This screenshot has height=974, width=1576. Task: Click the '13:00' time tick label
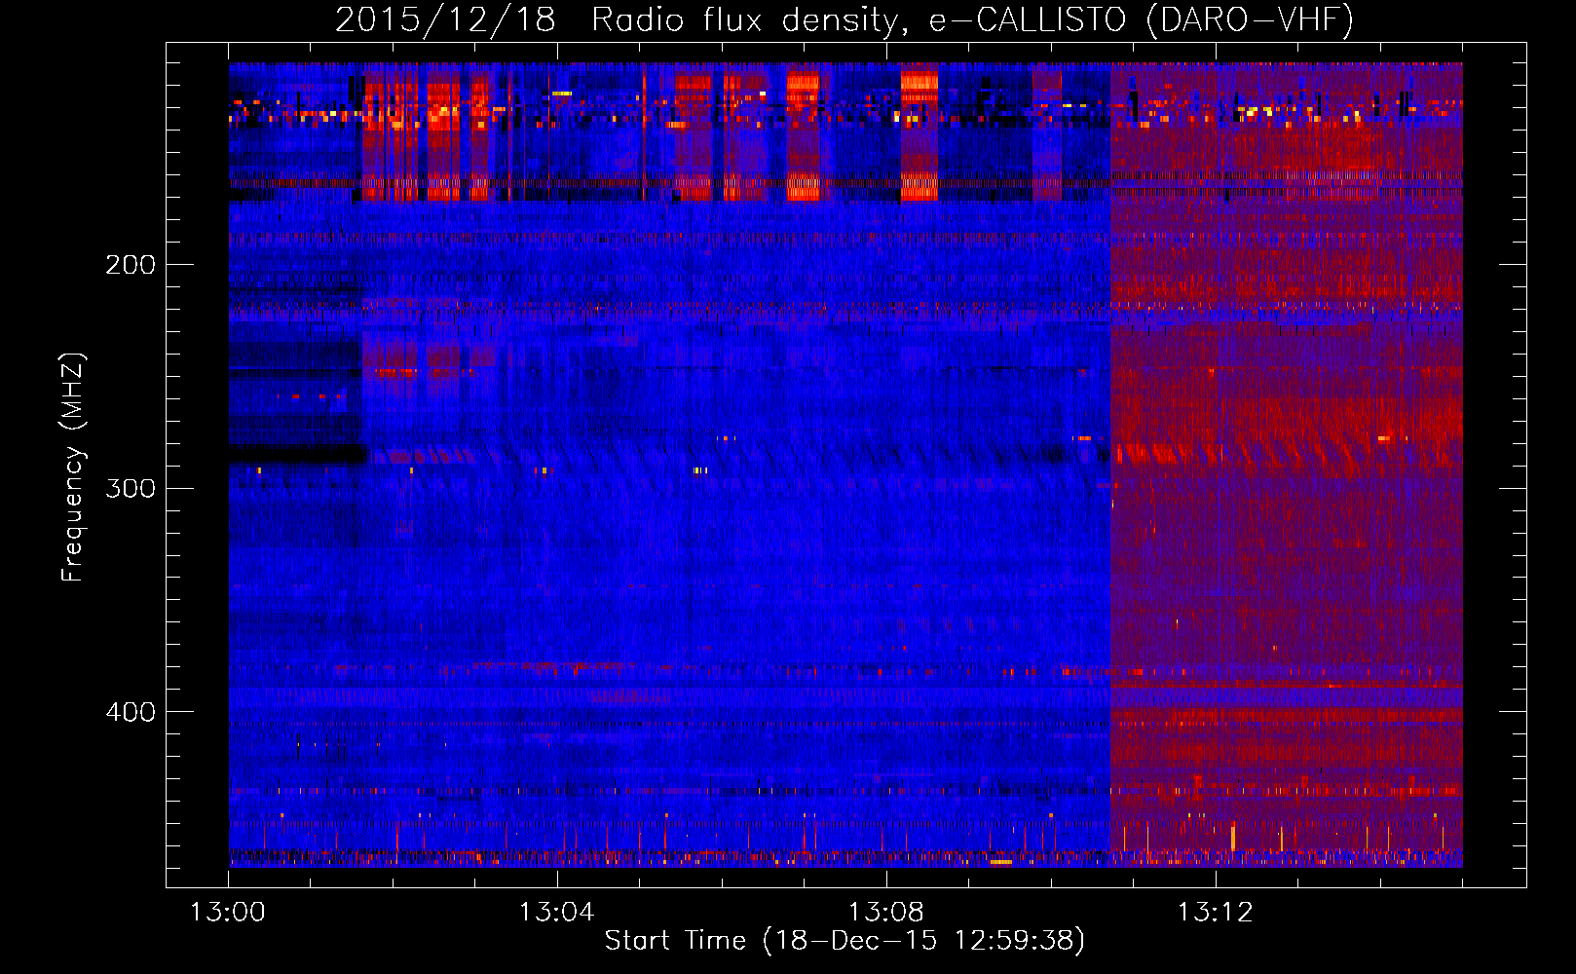coord(228,913)
